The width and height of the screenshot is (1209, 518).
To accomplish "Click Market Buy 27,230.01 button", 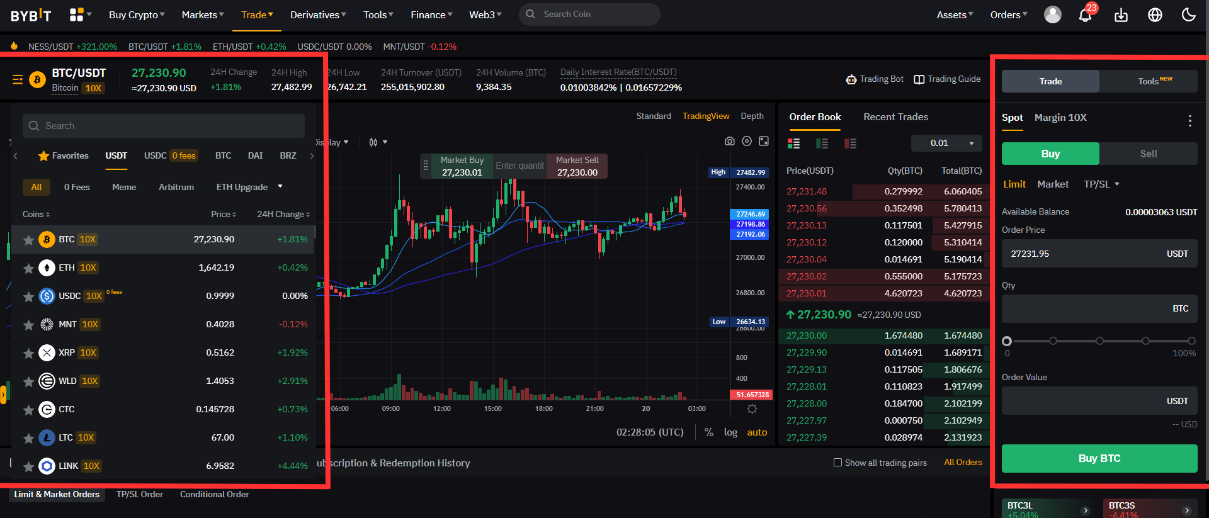I will [x=462, y=166].
